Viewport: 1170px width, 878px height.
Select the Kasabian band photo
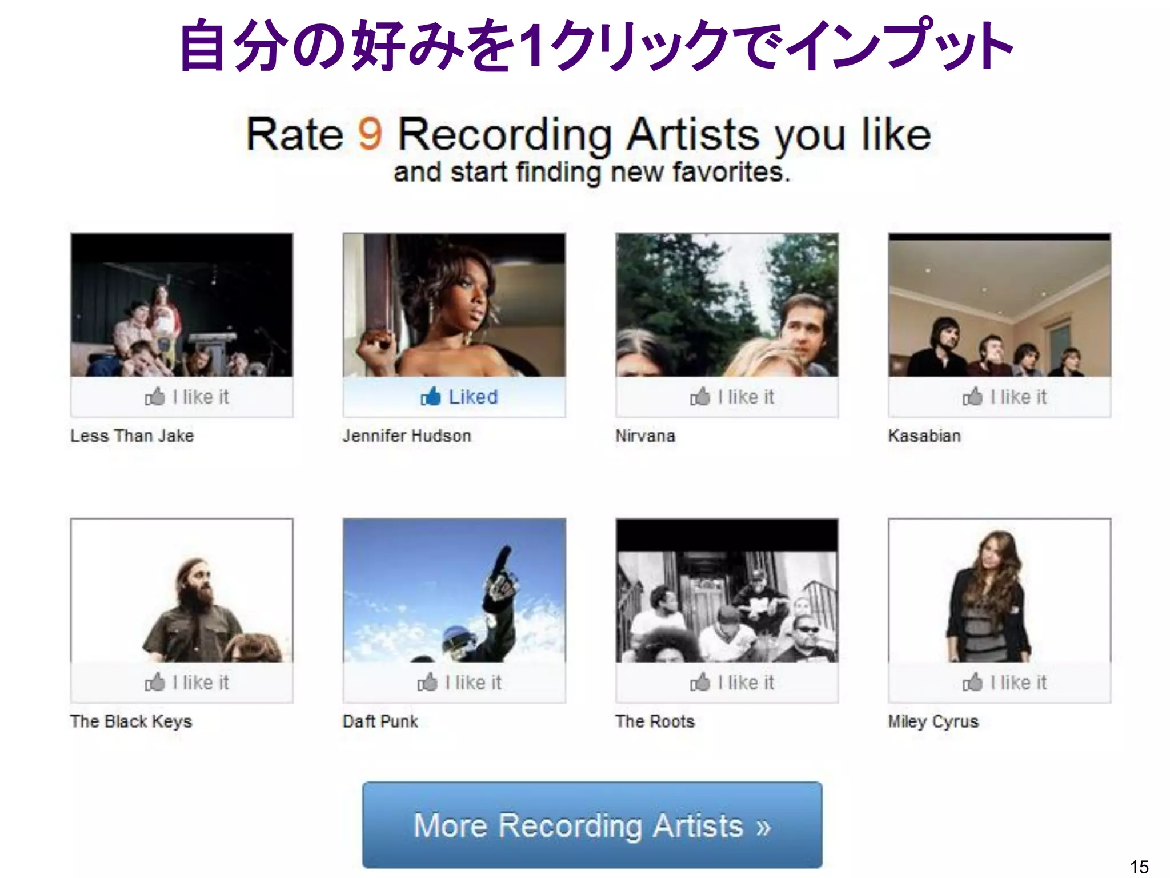point(999,305)
